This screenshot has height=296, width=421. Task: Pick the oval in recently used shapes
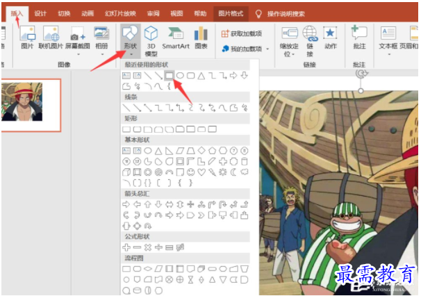point(180,76)
